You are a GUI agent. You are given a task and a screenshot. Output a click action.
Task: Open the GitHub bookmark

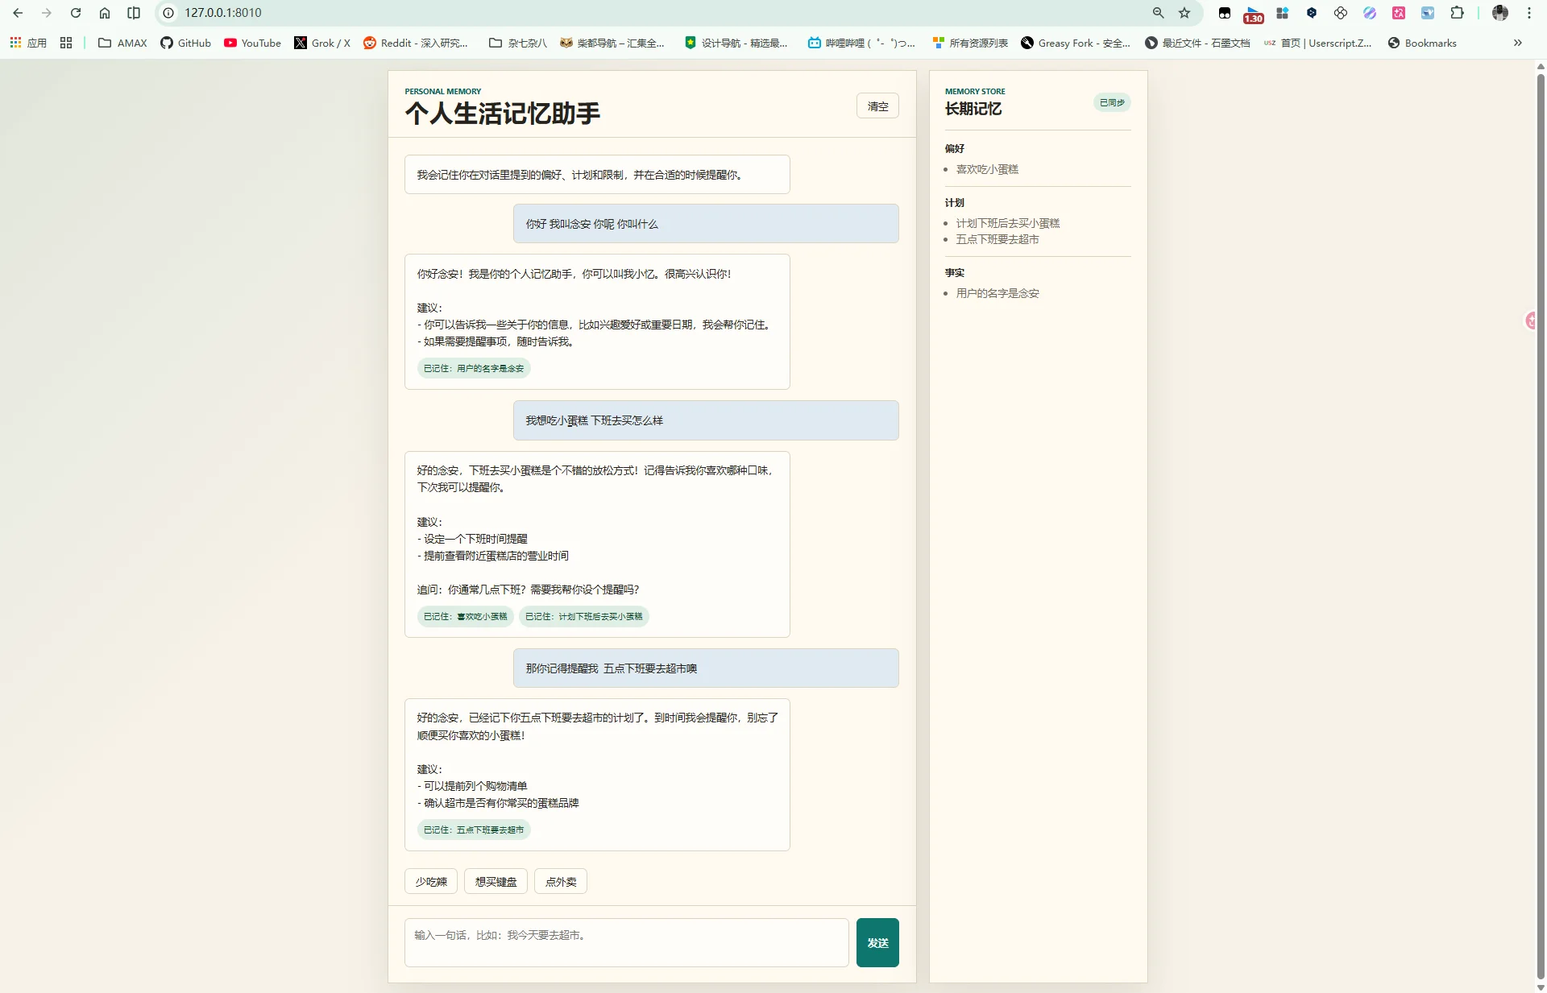(185, 43)
